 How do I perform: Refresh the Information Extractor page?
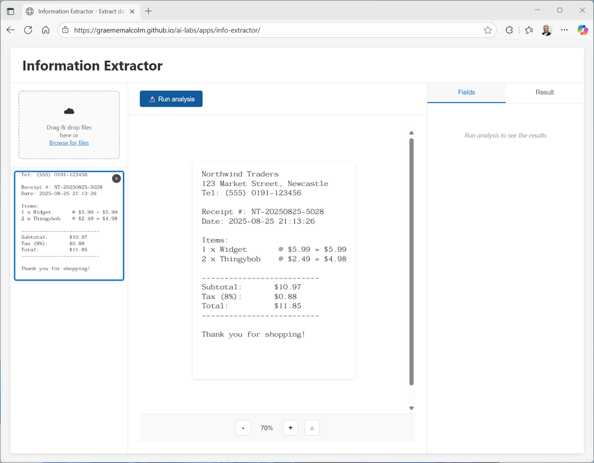[28, 30]
